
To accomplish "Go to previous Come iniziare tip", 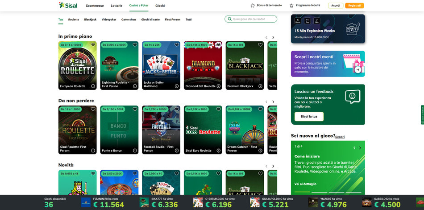I will click(x=354, y=148).
